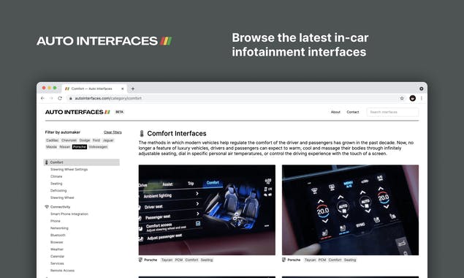Image resolution: width=464 pixels, height=278 pixels.
Task: Go back using the browser back arrow
Action: (42, 98)
